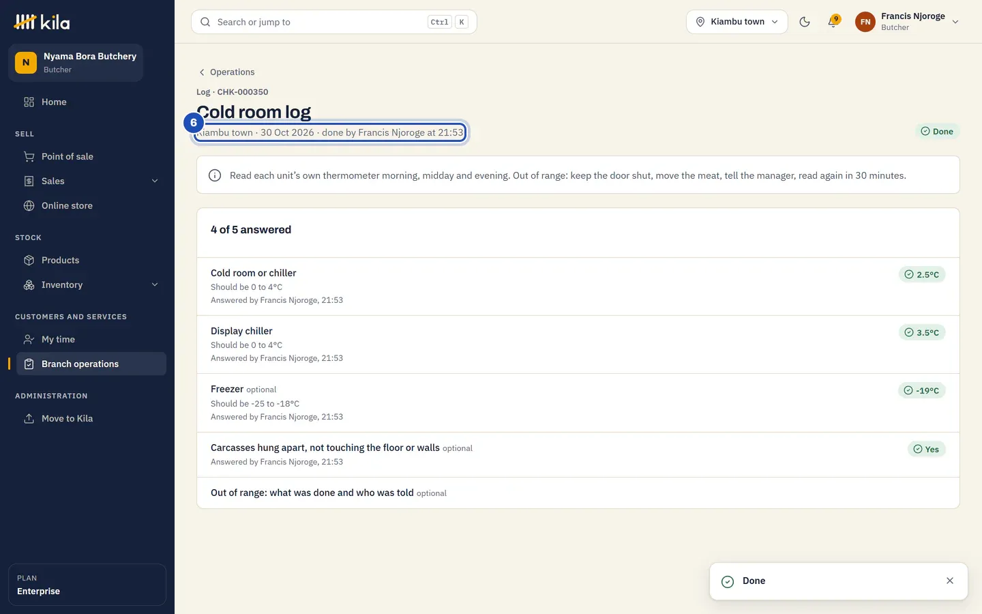Click the 3.5°C reading badge
This screenshot has height=614, width=982.
point(922,332)
